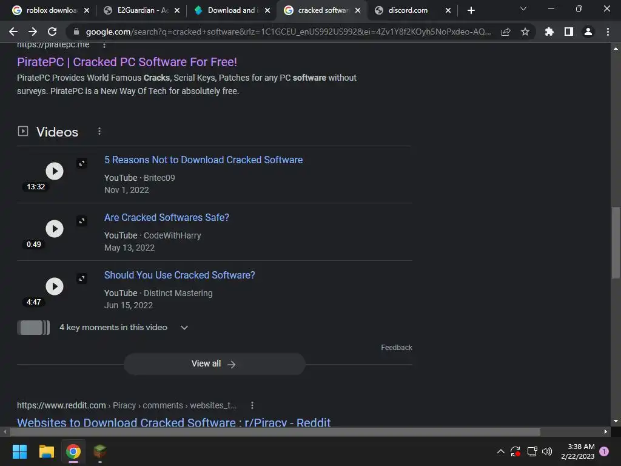Viewport: 621px width, 466px height.
Task: Play the 0:49 video thumbnail
Action: click(54, 229)
